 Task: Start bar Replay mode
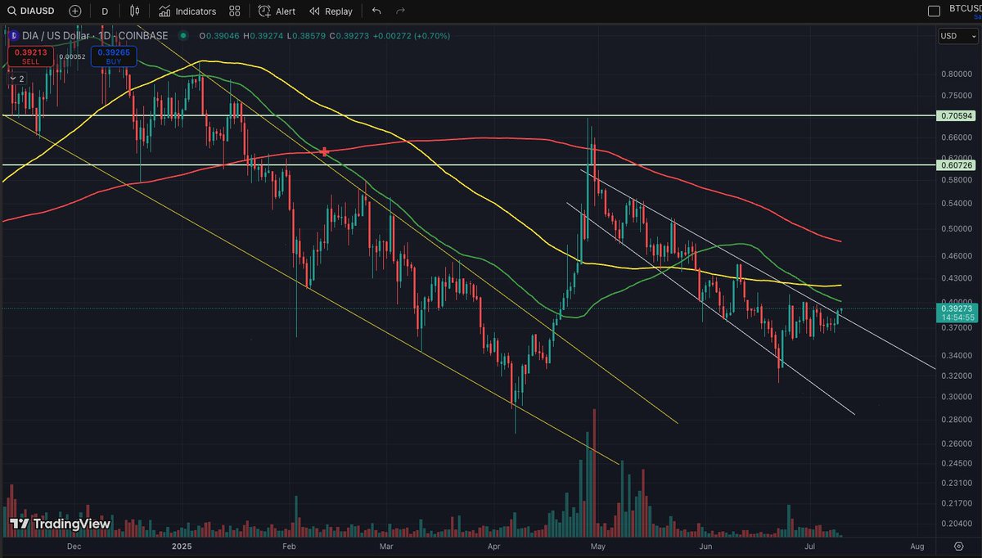331,11
